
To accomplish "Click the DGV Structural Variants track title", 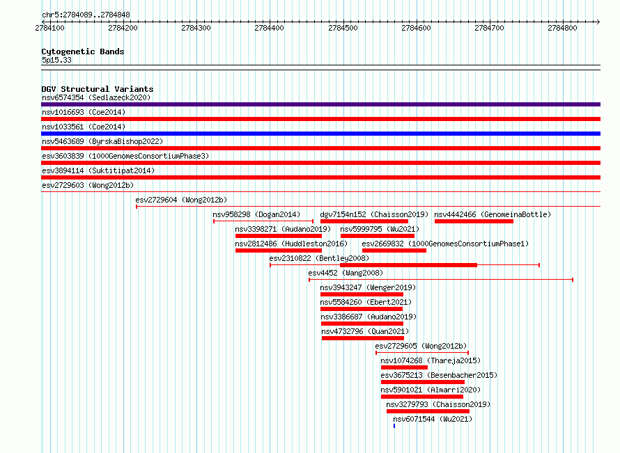I will [98, 89].
